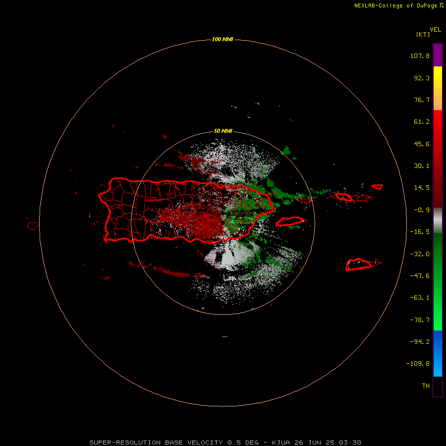This screenshot has width=446, height=446.
Task: Click the 92.3 scale value
Action: 422,78
